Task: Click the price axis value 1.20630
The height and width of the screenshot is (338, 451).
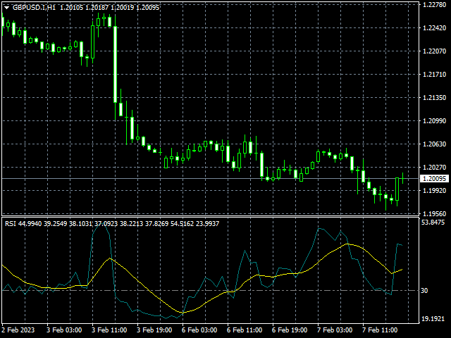Action: click(x=434, y=144)
